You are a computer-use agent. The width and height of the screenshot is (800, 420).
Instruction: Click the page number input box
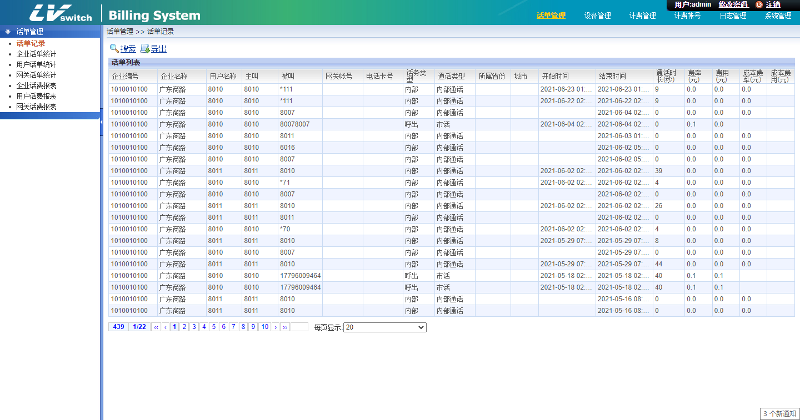coord(299,327)
